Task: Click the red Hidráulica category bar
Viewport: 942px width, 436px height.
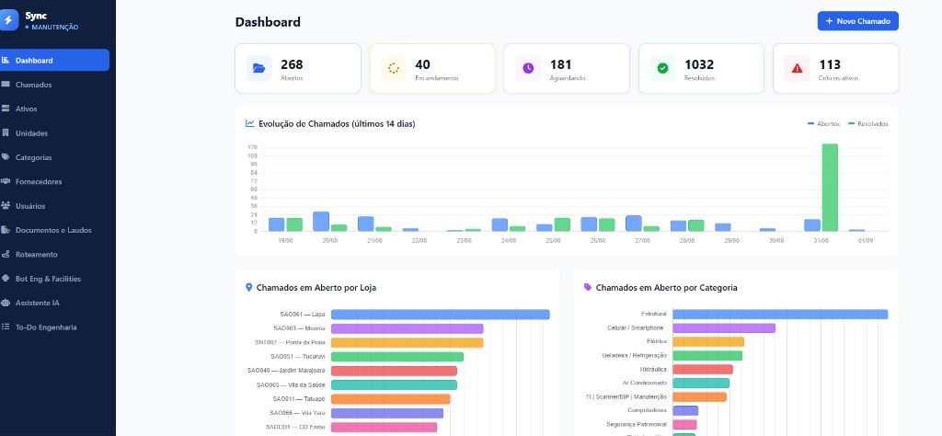Action: click(703, 370)
